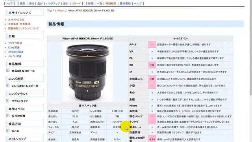Open the Ebay関連 sidebar link

pyautogui.click(x=14, y=47)
